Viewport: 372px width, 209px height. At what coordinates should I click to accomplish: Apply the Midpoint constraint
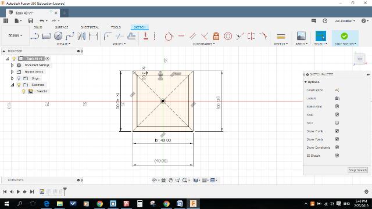[x=240, y=36]
